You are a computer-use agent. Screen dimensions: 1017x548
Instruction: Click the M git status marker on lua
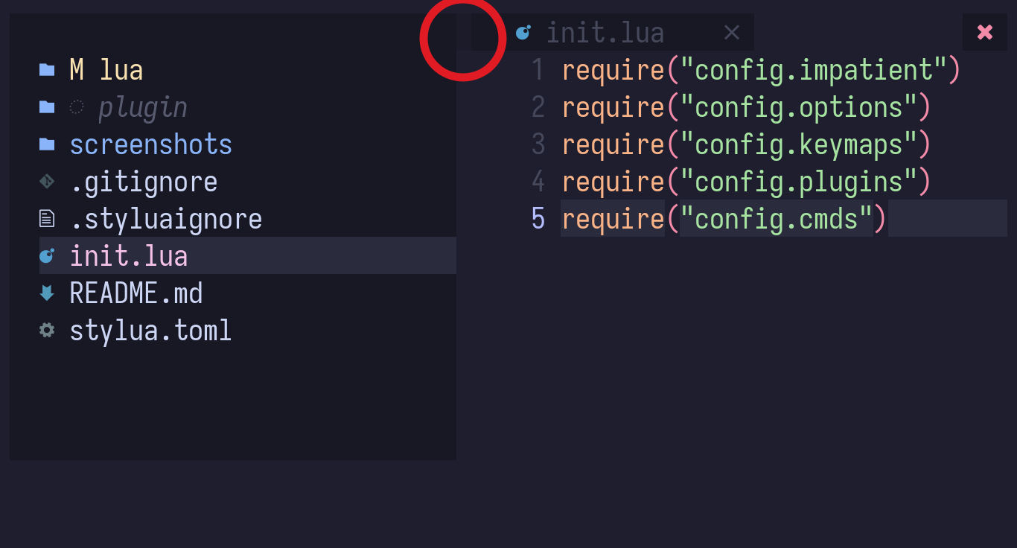pyautogui.click(x=75, y=69)
